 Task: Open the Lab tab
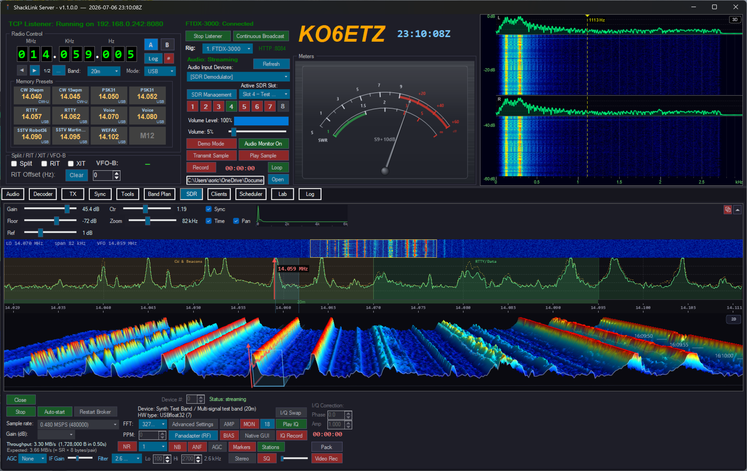tap(282, 194)
